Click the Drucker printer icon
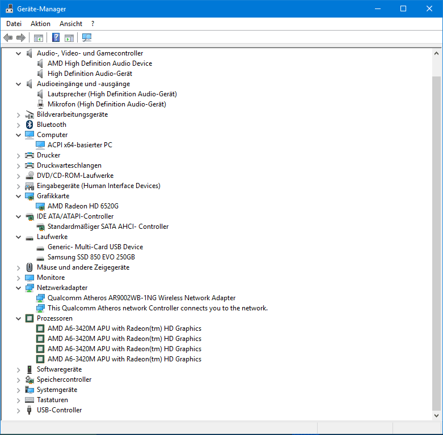The height and width of the screenshot is (435, 443). point(29,155)
